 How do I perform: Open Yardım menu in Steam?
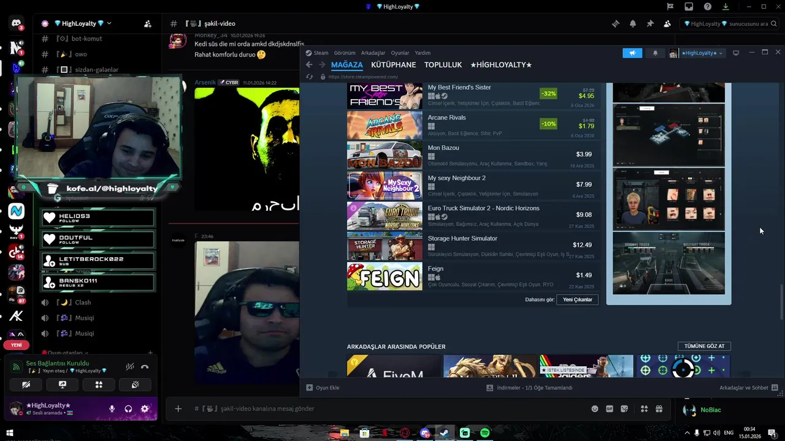[423, 53]
